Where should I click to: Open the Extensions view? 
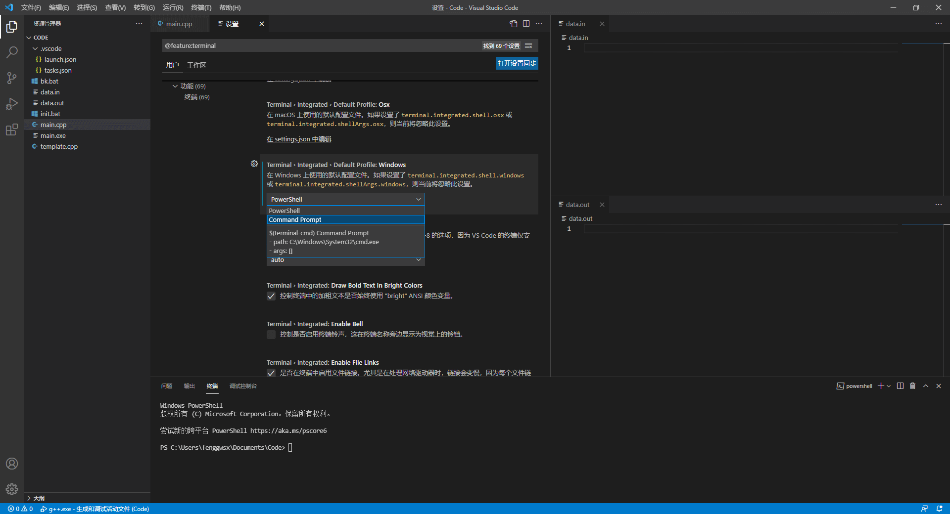coord(12,130)
